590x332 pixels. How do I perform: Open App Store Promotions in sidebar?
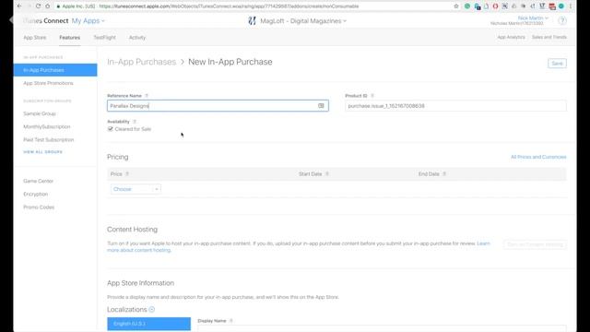(48, 83)
